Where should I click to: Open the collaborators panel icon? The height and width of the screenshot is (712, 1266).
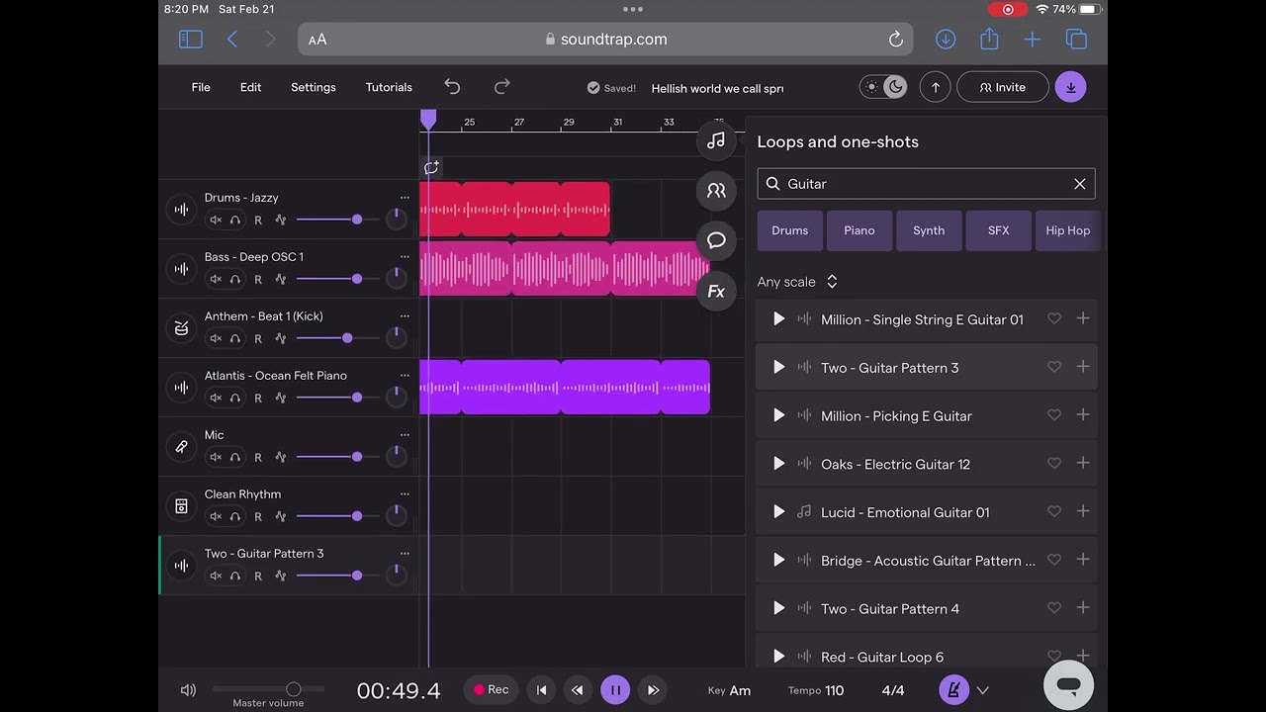(x=716, y=191)
